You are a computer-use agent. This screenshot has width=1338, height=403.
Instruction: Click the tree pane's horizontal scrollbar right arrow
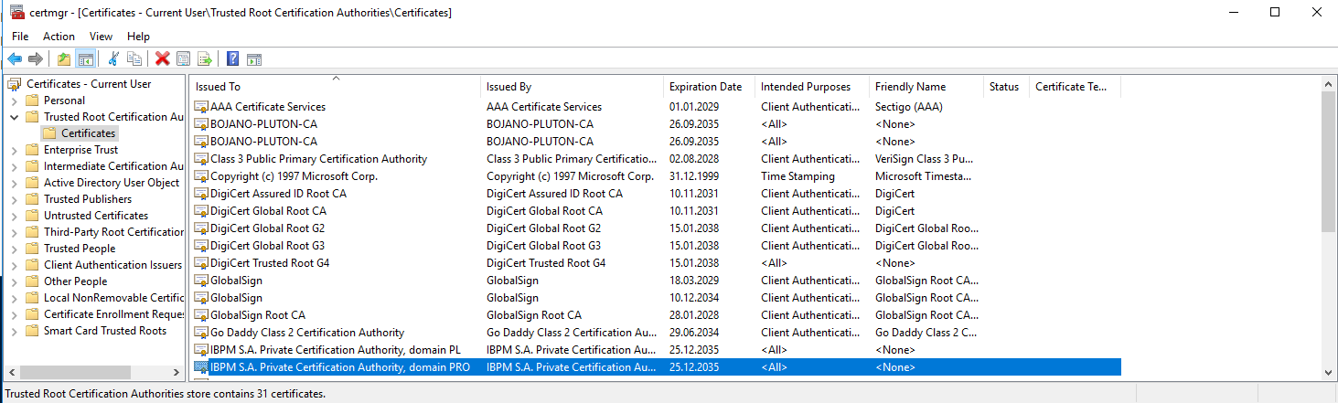click(x=177, y=372)
